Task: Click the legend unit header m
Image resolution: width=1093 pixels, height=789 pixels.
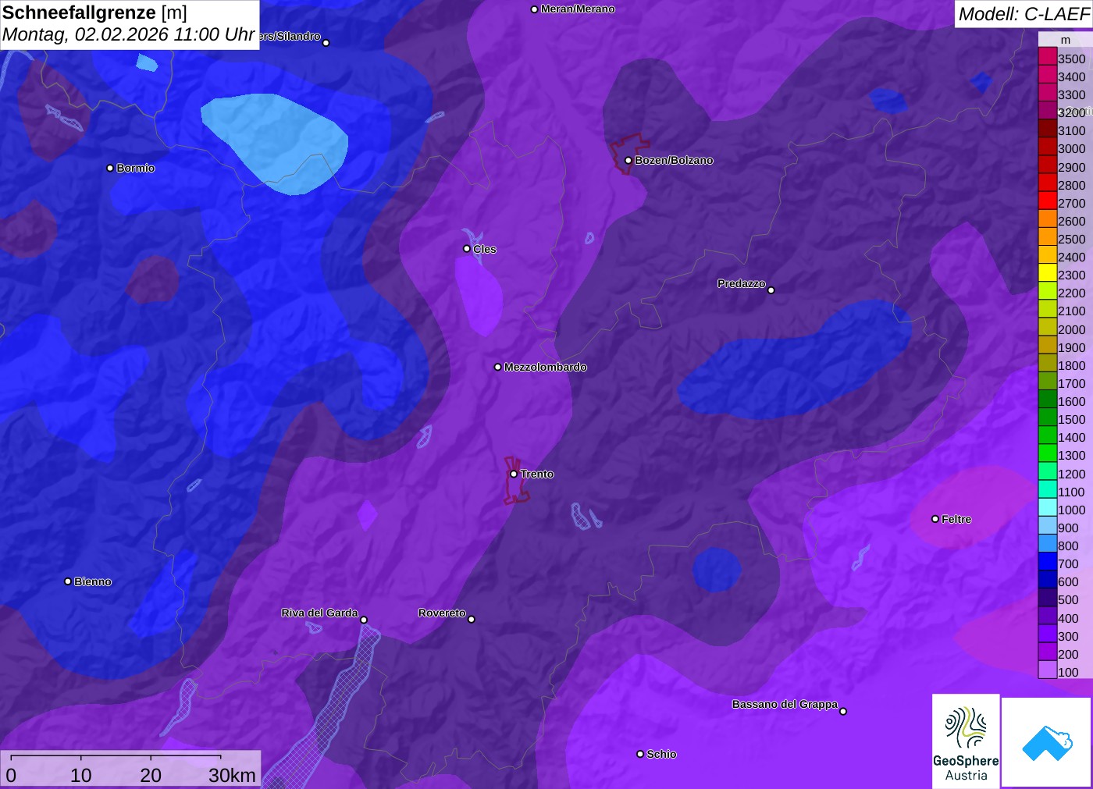Action: click(1065, 40)
